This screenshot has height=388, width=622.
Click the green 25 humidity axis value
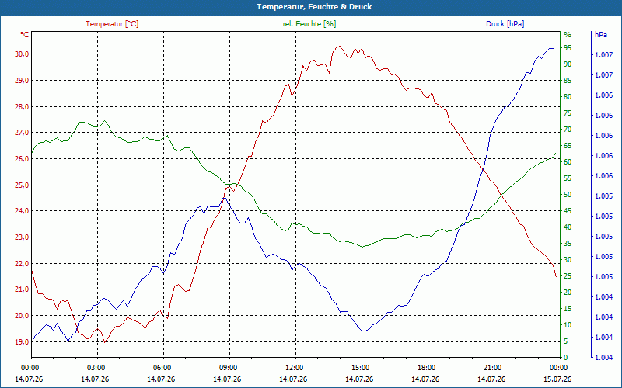(568, 276)
